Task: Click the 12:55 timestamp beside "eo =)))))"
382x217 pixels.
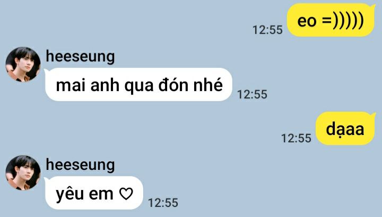Action: 267,30
